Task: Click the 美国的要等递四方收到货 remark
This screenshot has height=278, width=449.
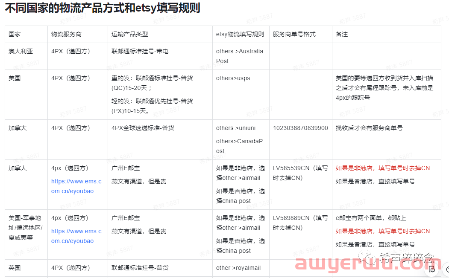Action: [x=384, y=88]
